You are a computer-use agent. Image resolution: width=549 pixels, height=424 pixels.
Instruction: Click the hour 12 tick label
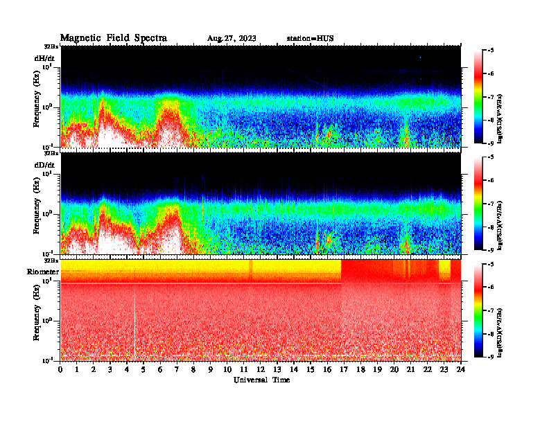point(261,369)
